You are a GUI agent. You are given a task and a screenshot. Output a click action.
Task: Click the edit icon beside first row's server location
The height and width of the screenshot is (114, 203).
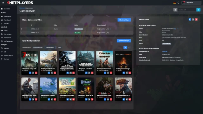point(110,29)
